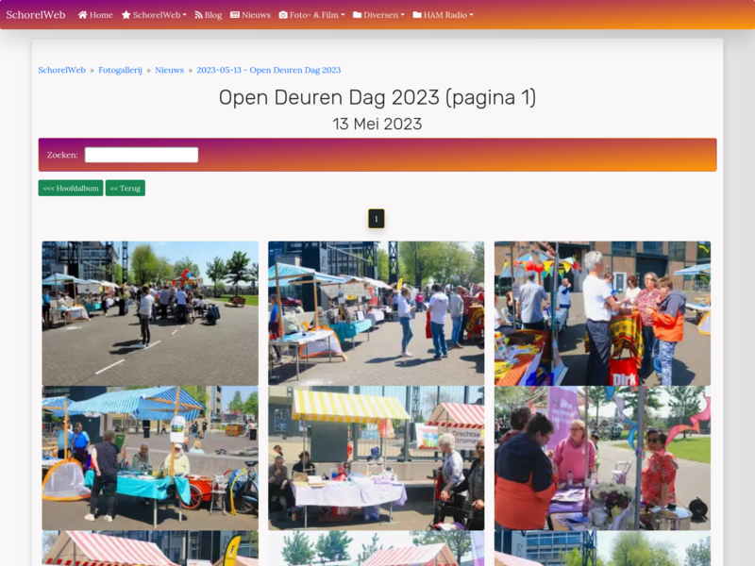Select page 1 in the pagination
The width and height of the screenshot is (755, 566).
tap(377, 219)
